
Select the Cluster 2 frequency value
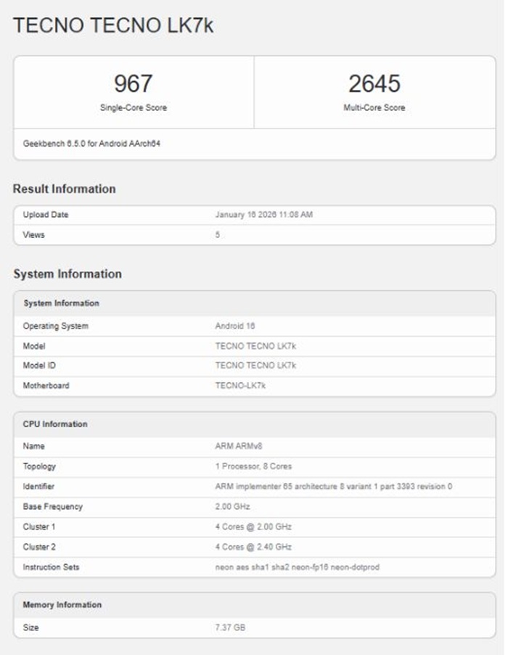253,547
